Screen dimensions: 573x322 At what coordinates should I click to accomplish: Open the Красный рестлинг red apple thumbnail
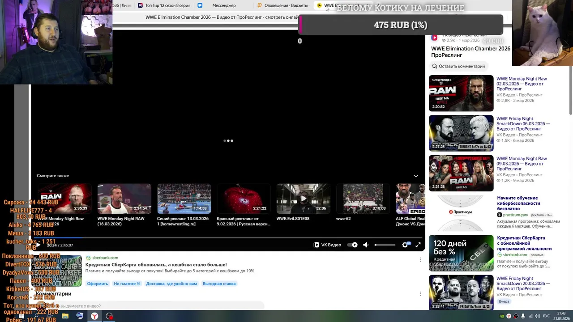(244, 199)
